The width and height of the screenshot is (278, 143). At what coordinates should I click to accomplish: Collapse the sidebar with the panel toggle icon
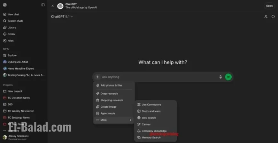pos(43,5)
